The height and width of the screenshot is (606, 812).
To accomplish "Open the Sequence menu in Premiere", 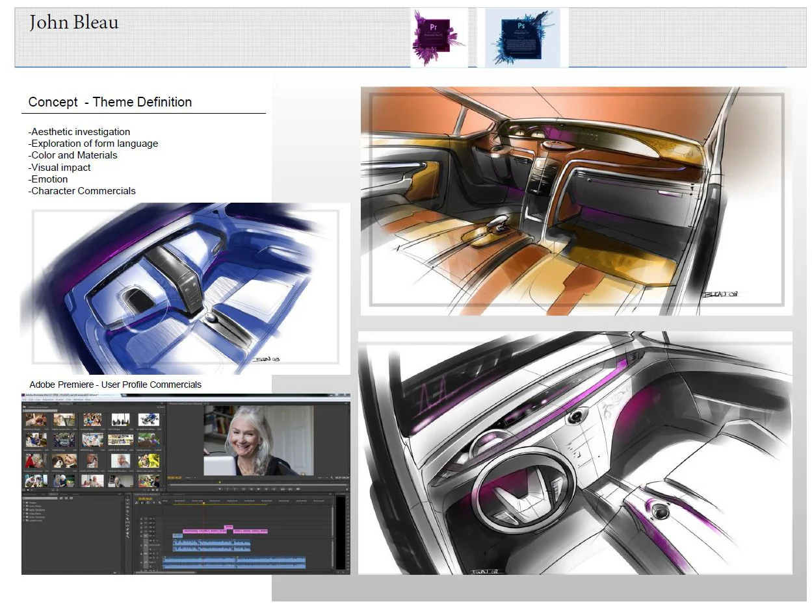I will tap(48, 399).
